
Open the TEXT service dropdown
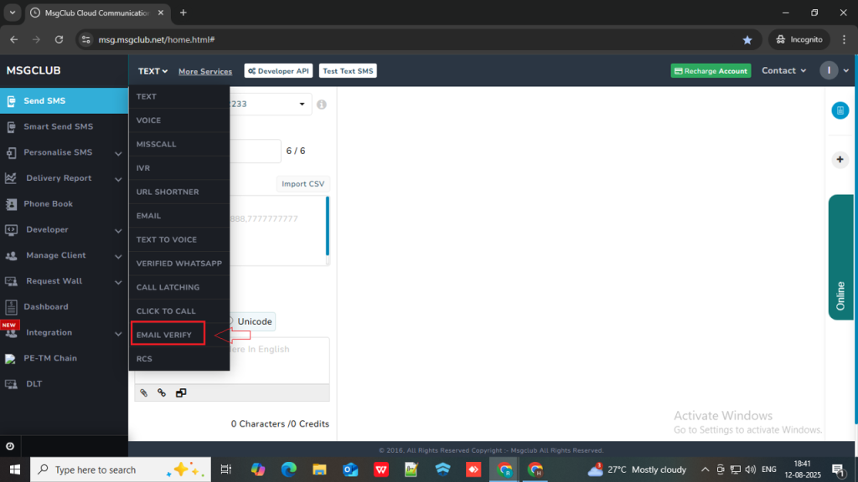[152, 71]
